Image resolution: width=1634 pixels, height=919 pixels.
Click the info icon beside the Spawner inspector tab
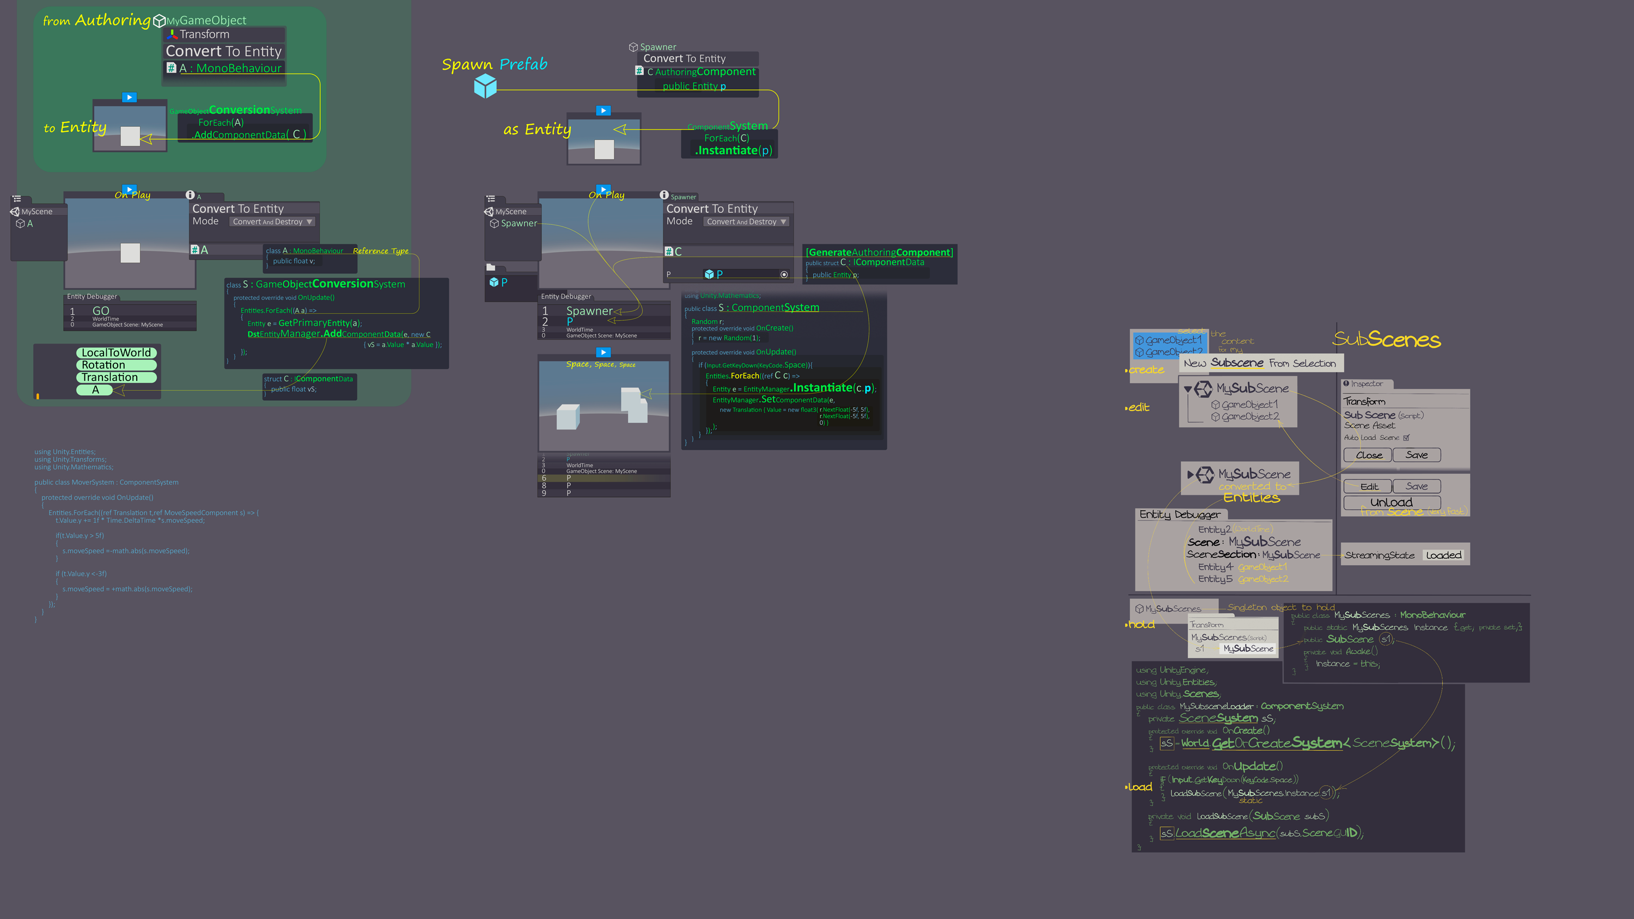(x=664, y=195)
